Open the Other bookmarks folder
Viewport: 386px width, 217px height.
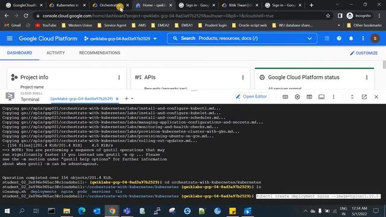[364, 25]
